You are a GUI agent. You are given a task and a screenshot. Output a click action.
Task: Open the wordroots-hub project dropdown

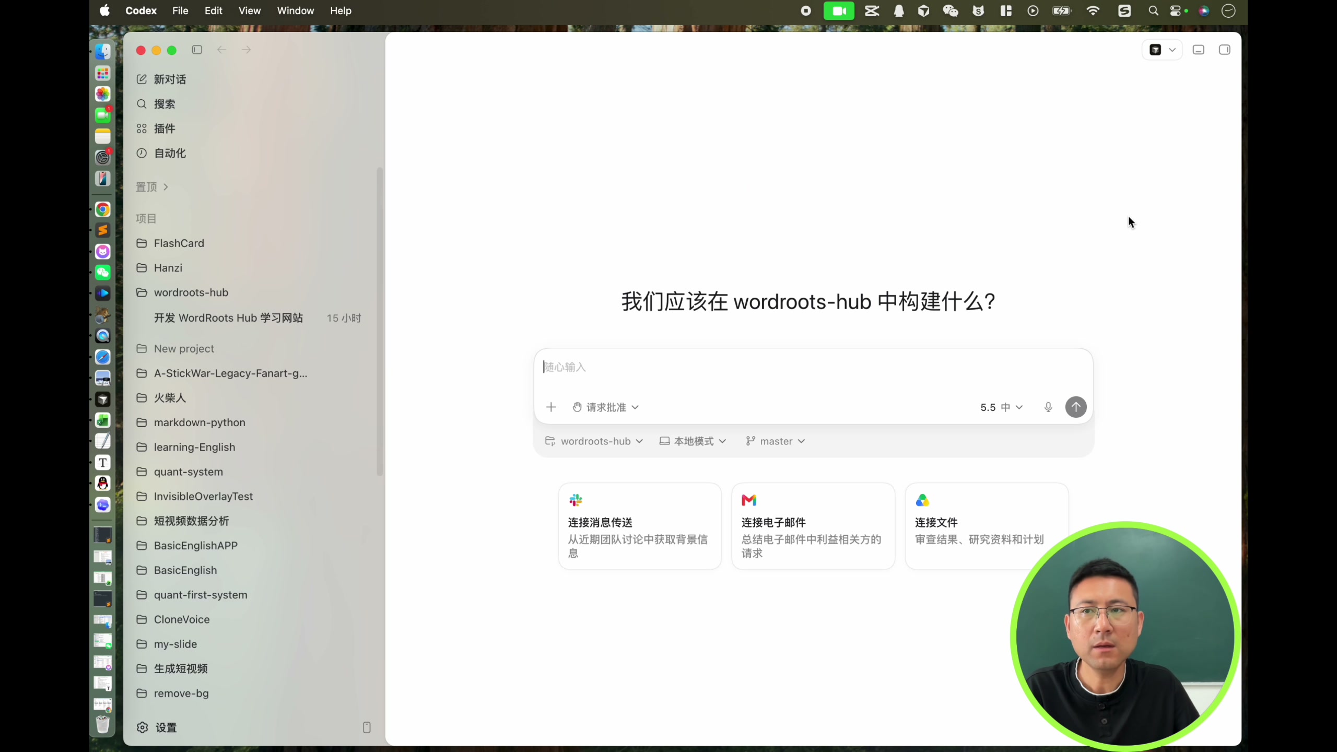(594, 441)
